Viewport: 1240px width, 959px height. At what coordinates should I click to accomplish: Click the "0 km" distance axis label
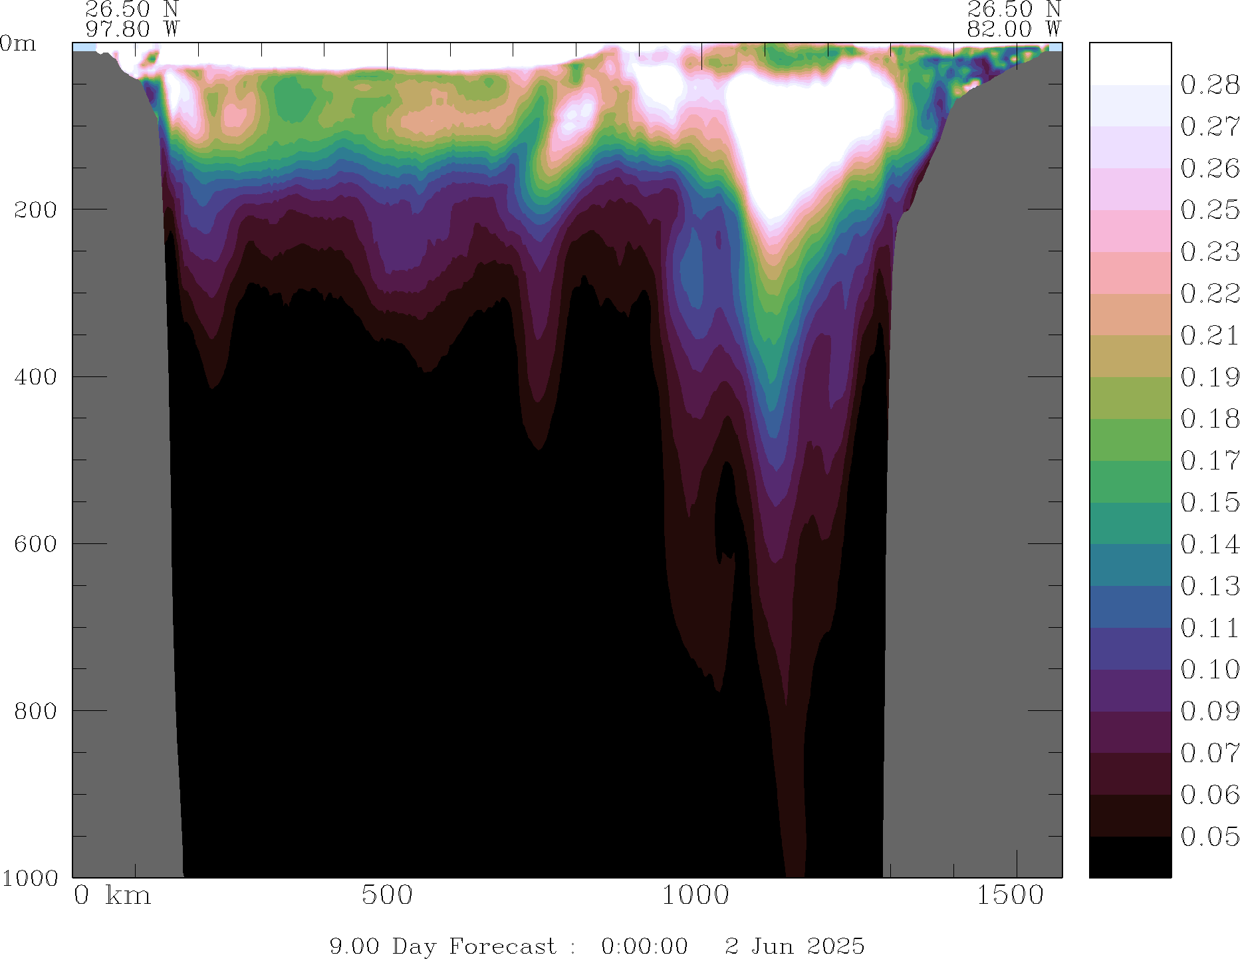point(112,895)
